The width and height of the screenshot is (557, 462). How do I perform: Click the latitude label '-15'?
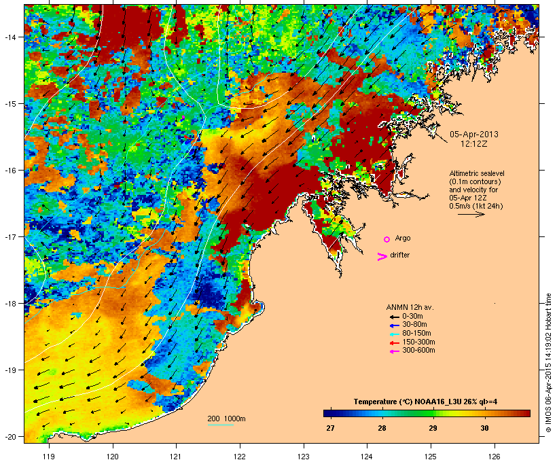click(10, 104)
